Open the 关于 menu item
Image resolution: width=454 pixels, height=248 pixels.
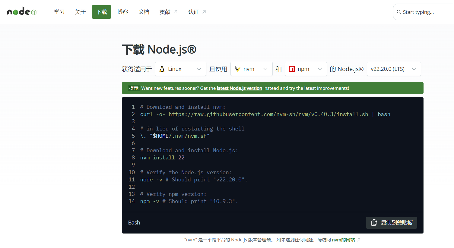[x=80, y=12]
